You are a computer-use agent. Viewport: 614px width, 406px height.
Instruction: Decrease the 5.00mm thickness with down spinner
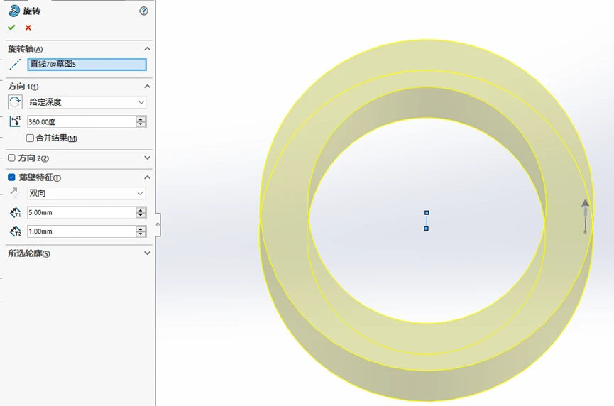pyautogui.click(x=141, y=215)
